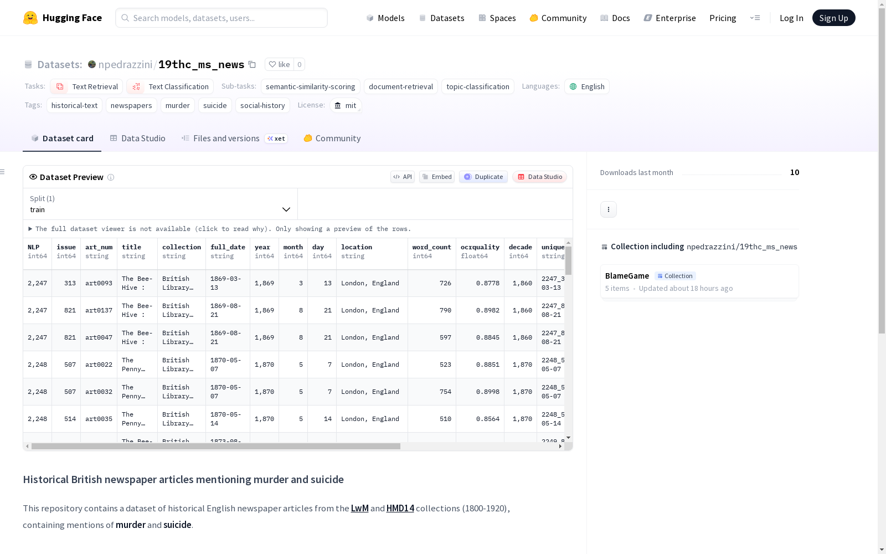Open Enterprise in the top navigation
This screenshot has height=554, width=886.
pos(670,18)
